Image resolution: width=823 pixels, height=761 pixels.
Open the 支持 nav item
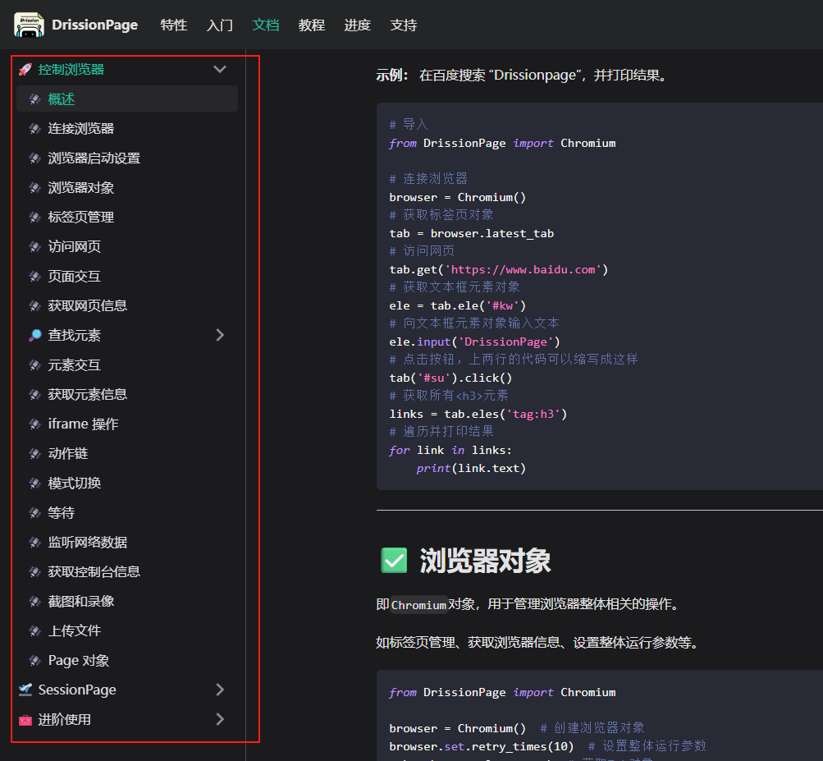(404, 25)
